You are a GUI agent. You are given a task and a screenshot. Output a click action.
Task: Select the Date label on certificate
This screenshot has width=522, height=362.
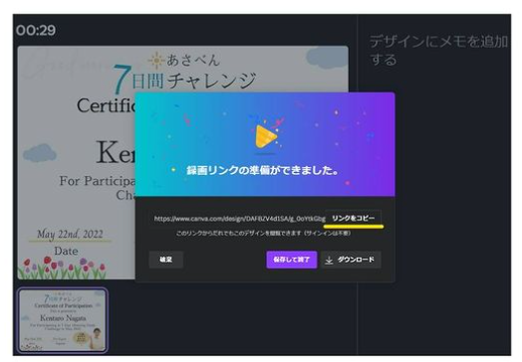pos(67,251)
